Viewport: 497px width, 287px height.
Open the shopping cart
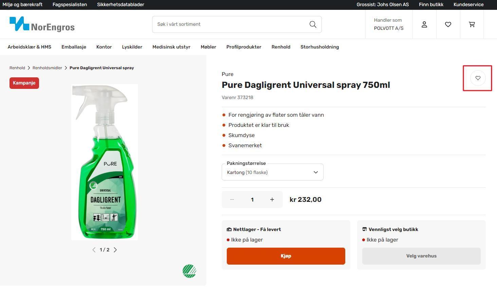tap(472, 24)
